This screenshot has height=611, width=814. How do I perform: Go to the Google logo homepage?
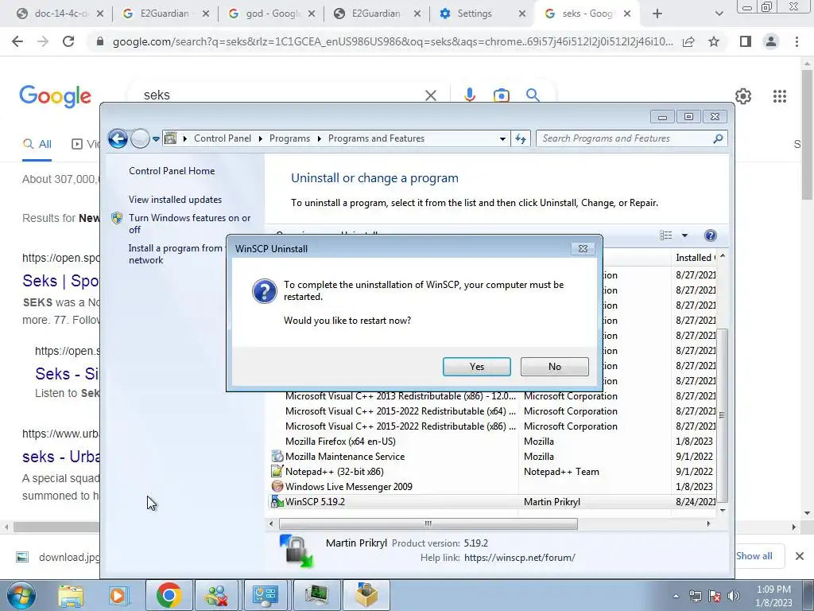tap(55, 96)
